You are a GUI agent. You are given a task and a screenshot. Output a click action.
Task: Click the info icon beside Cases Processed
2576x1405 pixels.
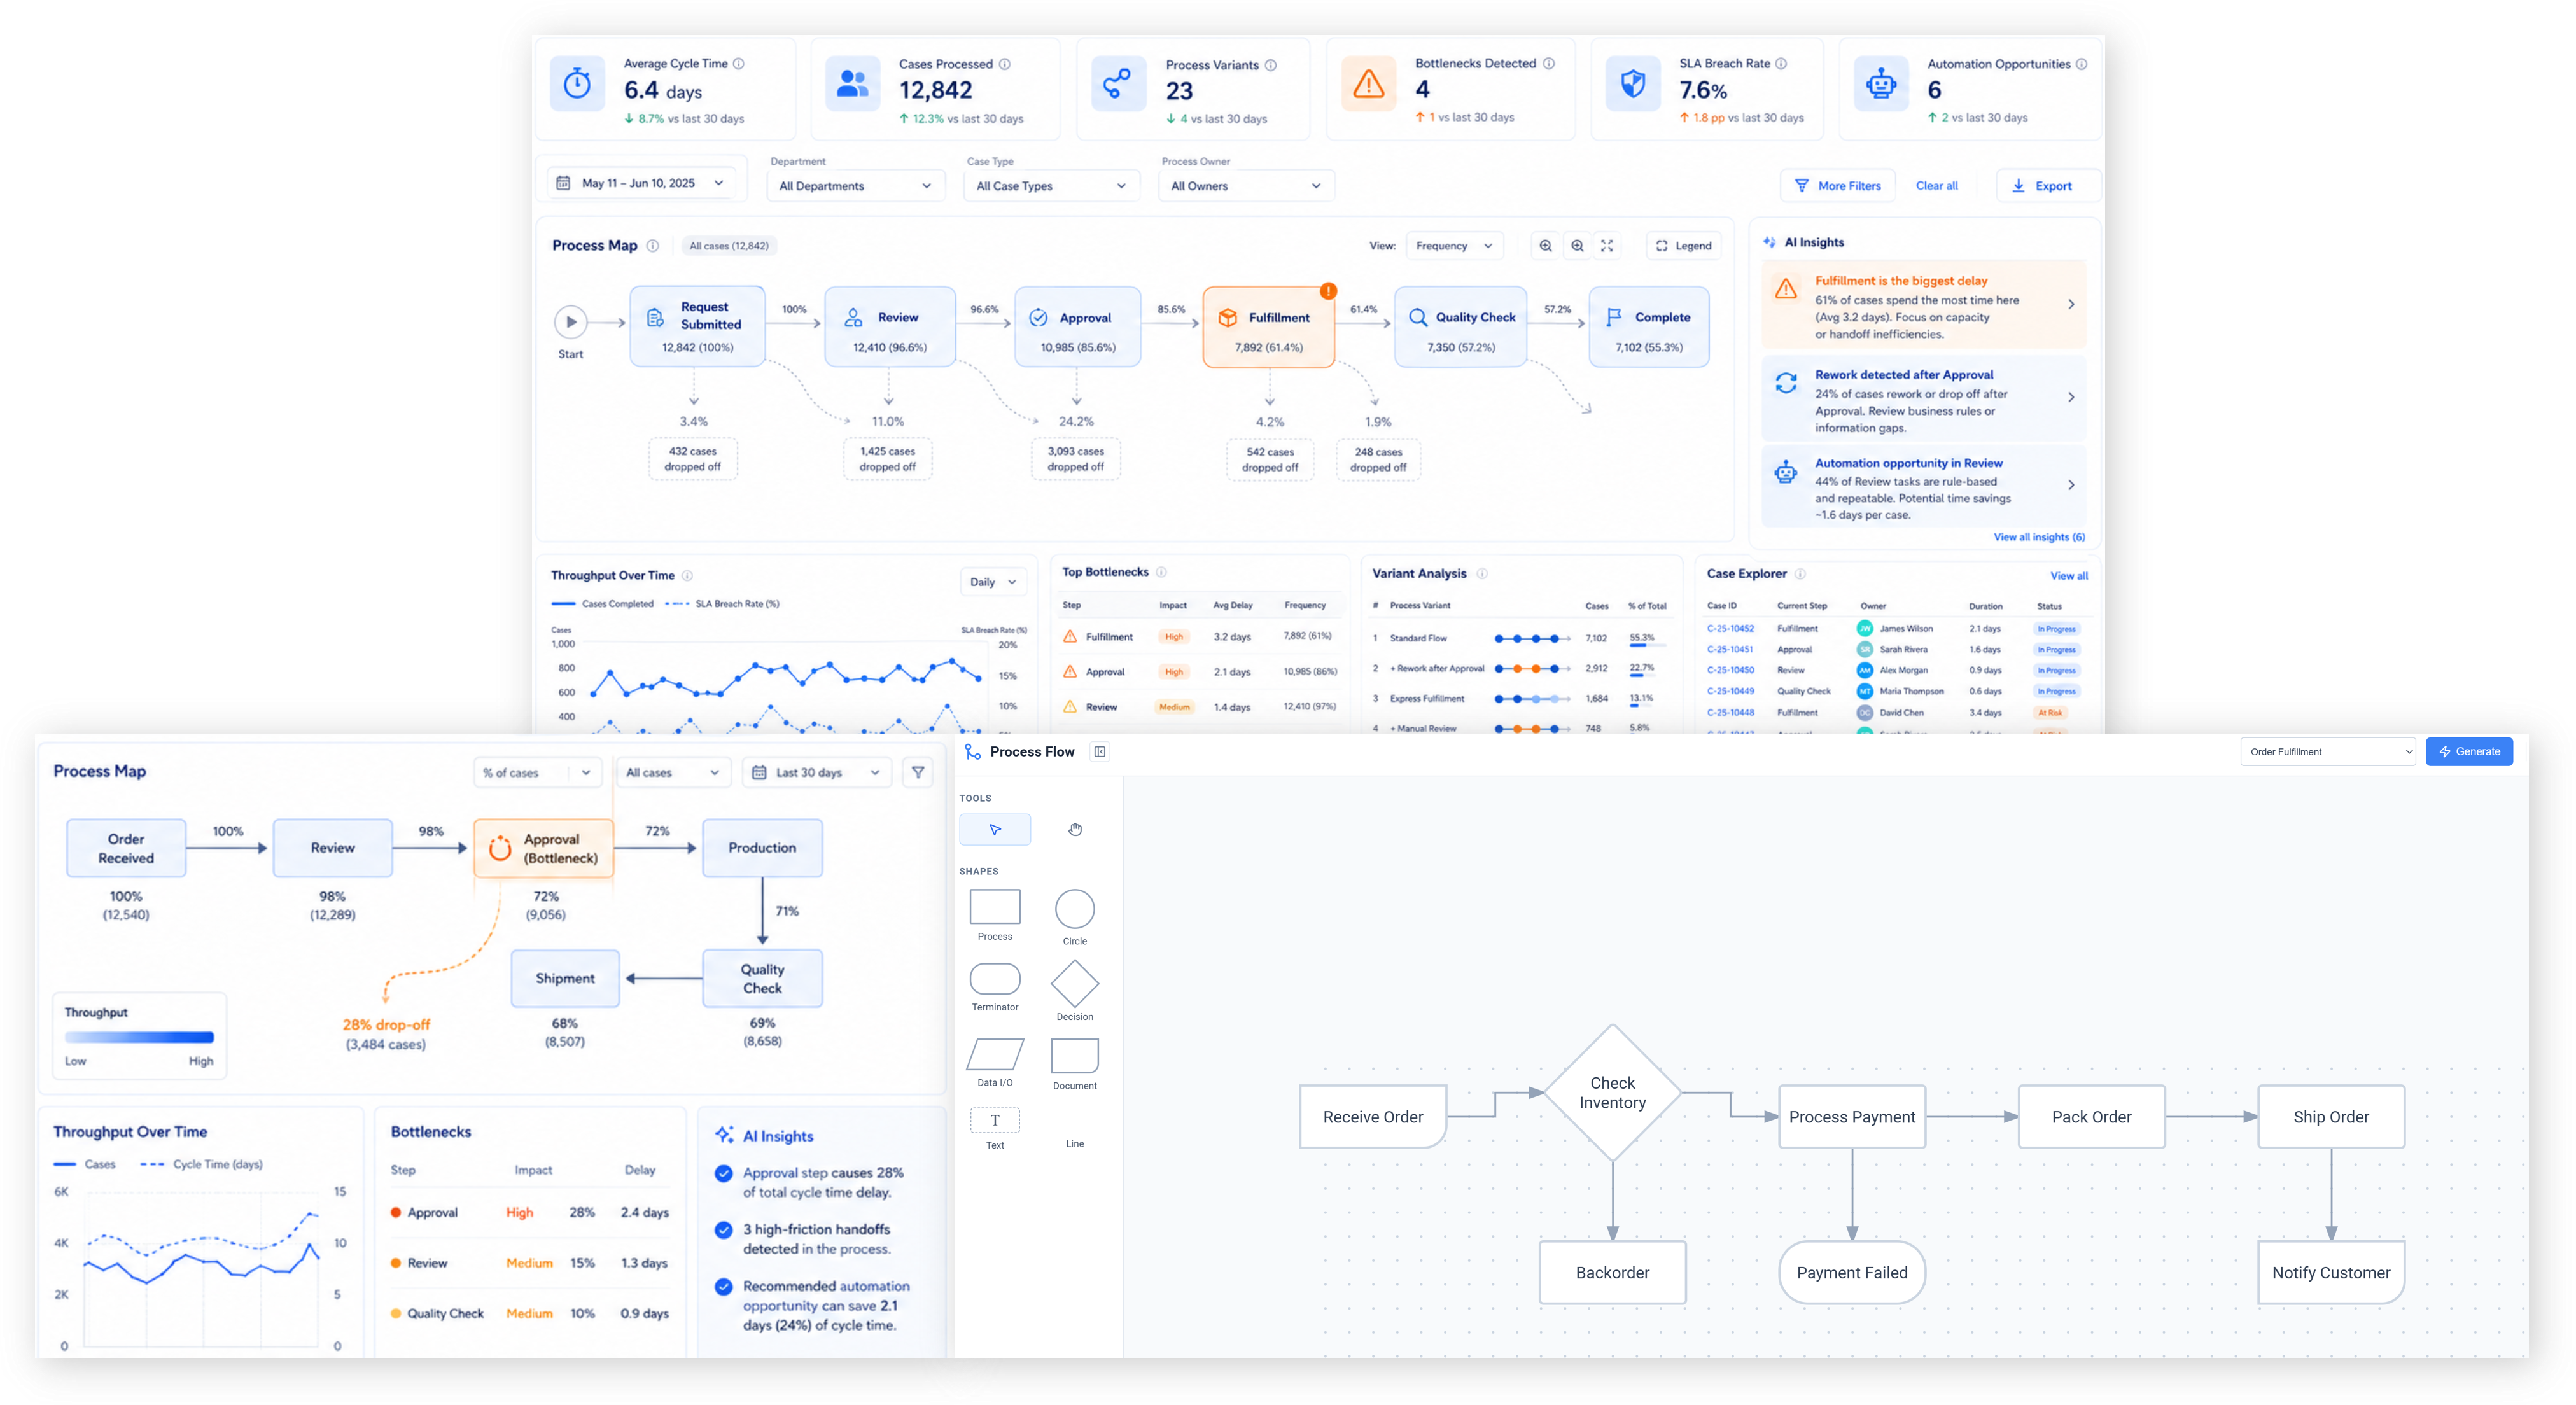coord(1005,64)
